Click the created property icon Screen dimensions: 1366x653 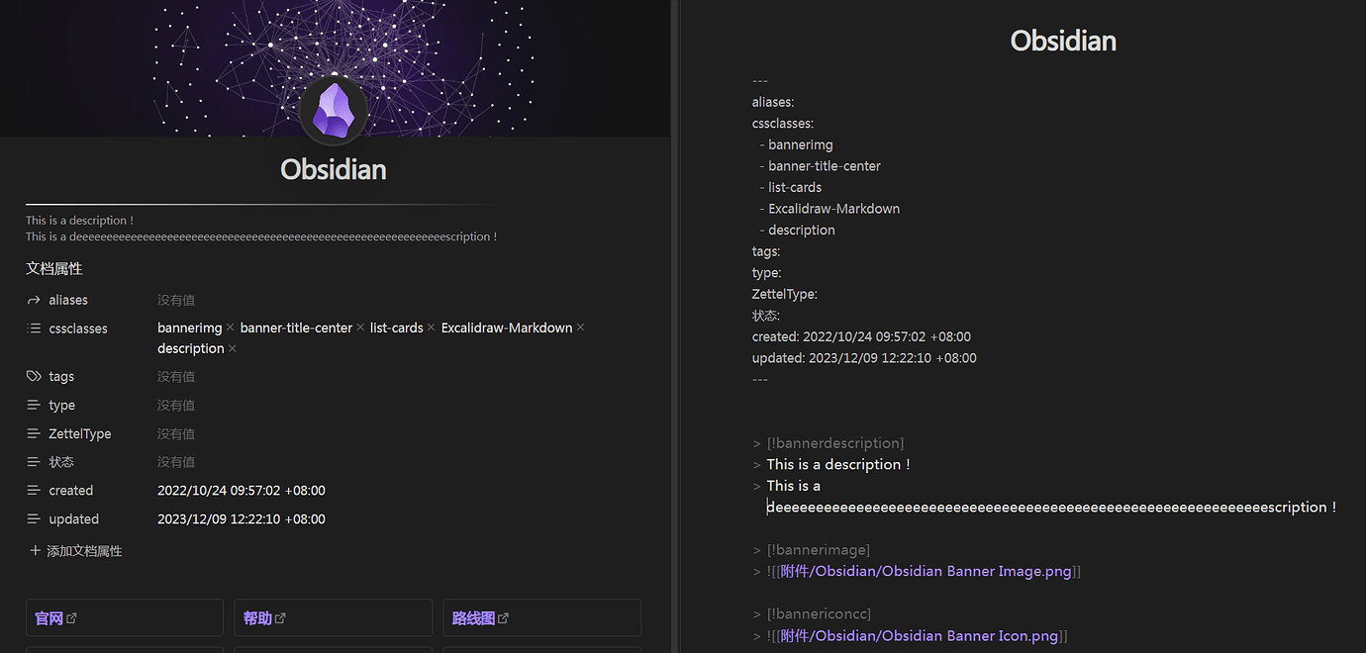point(33,490)
